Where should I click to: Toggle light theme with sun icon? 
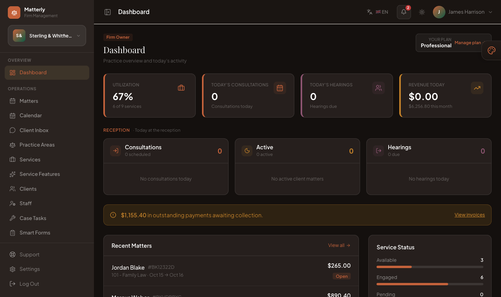[422, 12]
